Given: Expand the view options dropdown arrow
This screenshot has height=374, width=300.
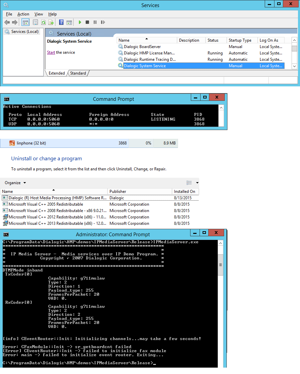Looking at the screenshot, I should [x=197, y=183].
